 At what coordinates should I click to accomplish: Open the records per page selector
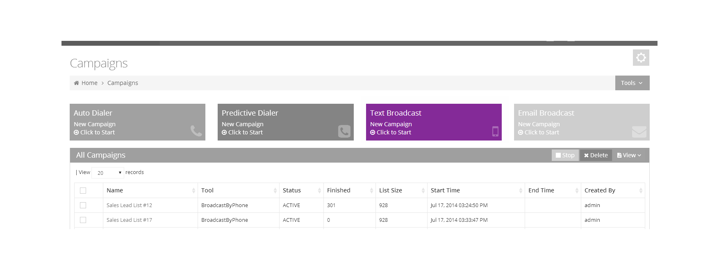tap(108, 173)
